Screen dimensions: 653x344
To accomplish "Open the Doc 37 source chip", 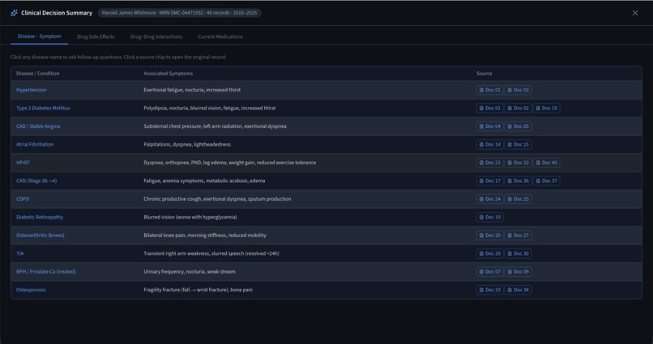I will (x=546, y=181).
